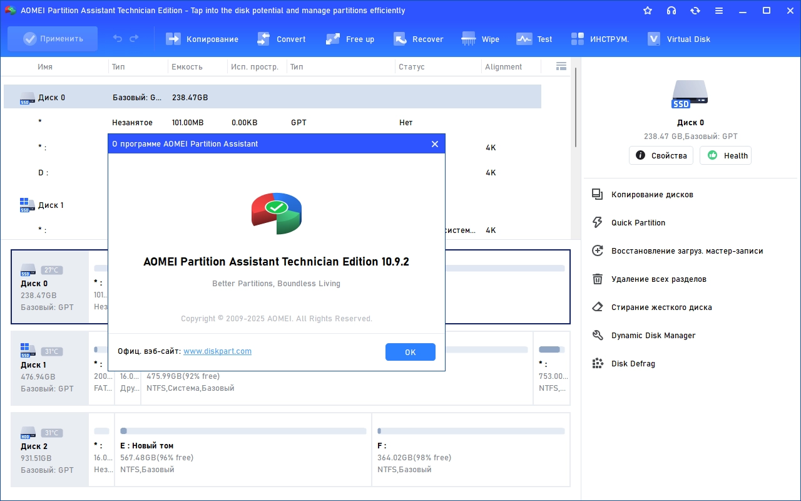Click the refresh icon in the title bar

coord(695,11)
